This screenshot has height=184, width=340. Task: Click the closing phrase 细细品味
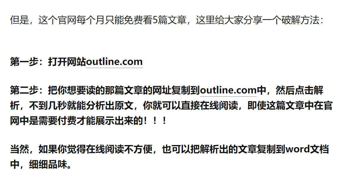point(48,164)
